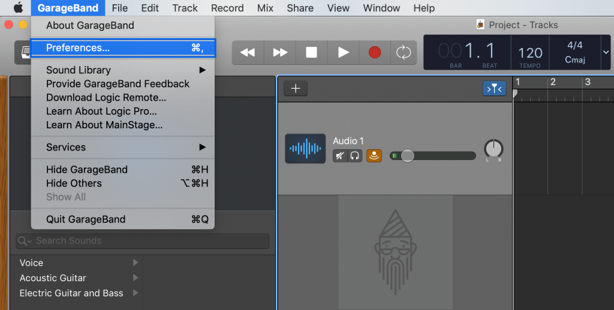614x310 pixels.
Task: Open the Window menu
Action: click(x=381, y=8)
